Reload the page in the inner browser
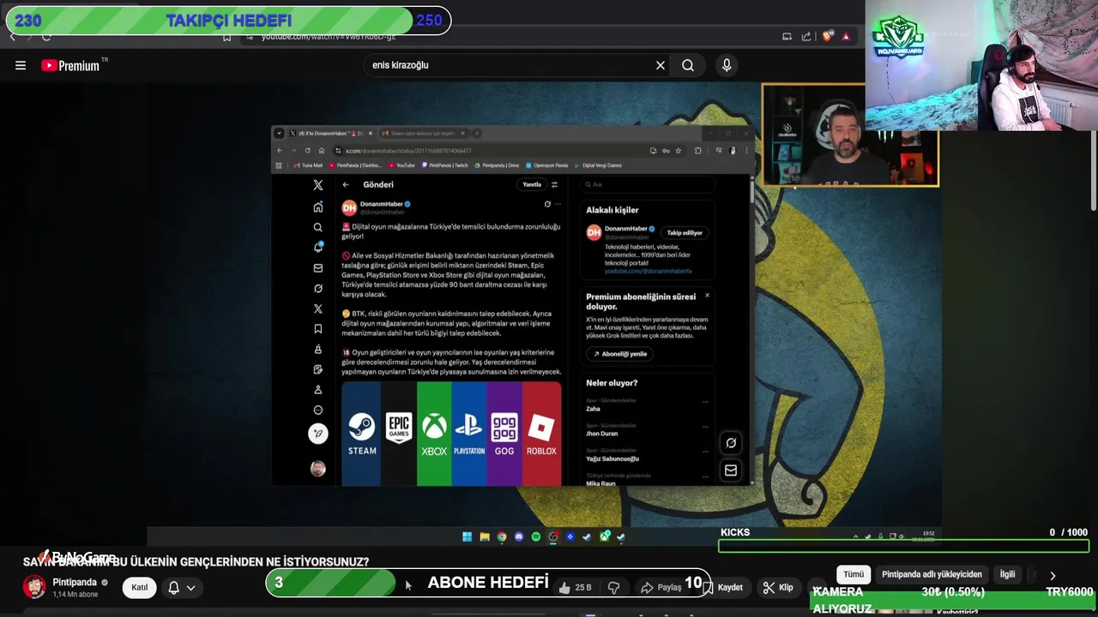The width and height of the screenshot is (1098, 617). coord(307,151)
